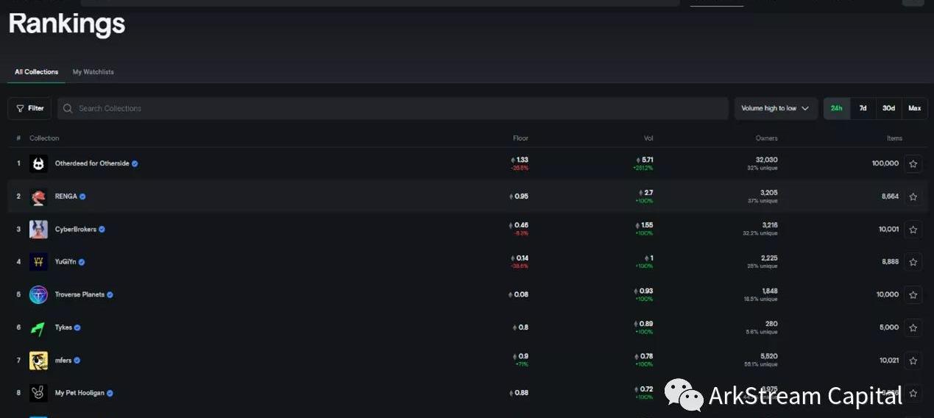Select the 7d time range
Viewport: 934px width, 418px height.
click(863, 108)
